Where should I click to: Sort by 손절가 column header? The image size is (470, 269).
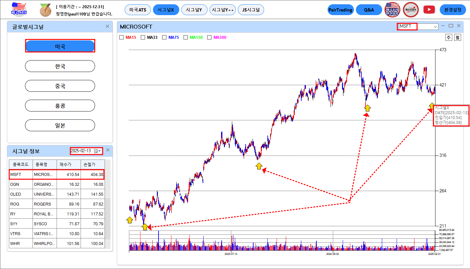[x=92, y=164]
